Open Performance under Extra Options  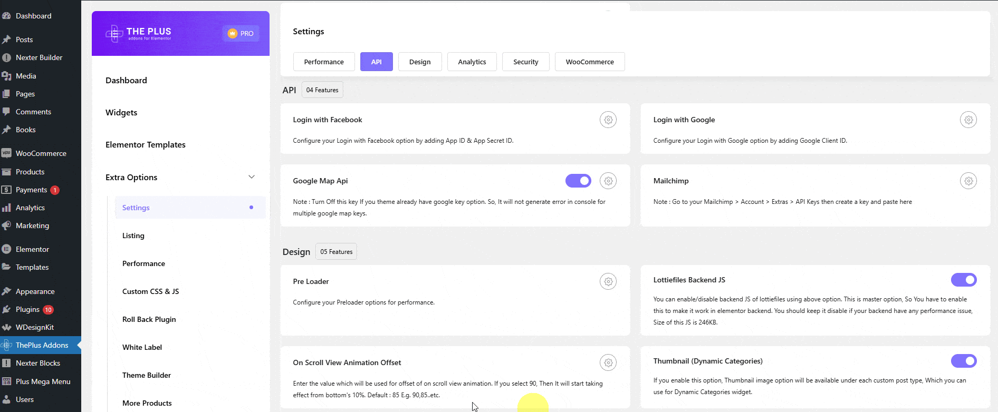(x=143, y=263)
